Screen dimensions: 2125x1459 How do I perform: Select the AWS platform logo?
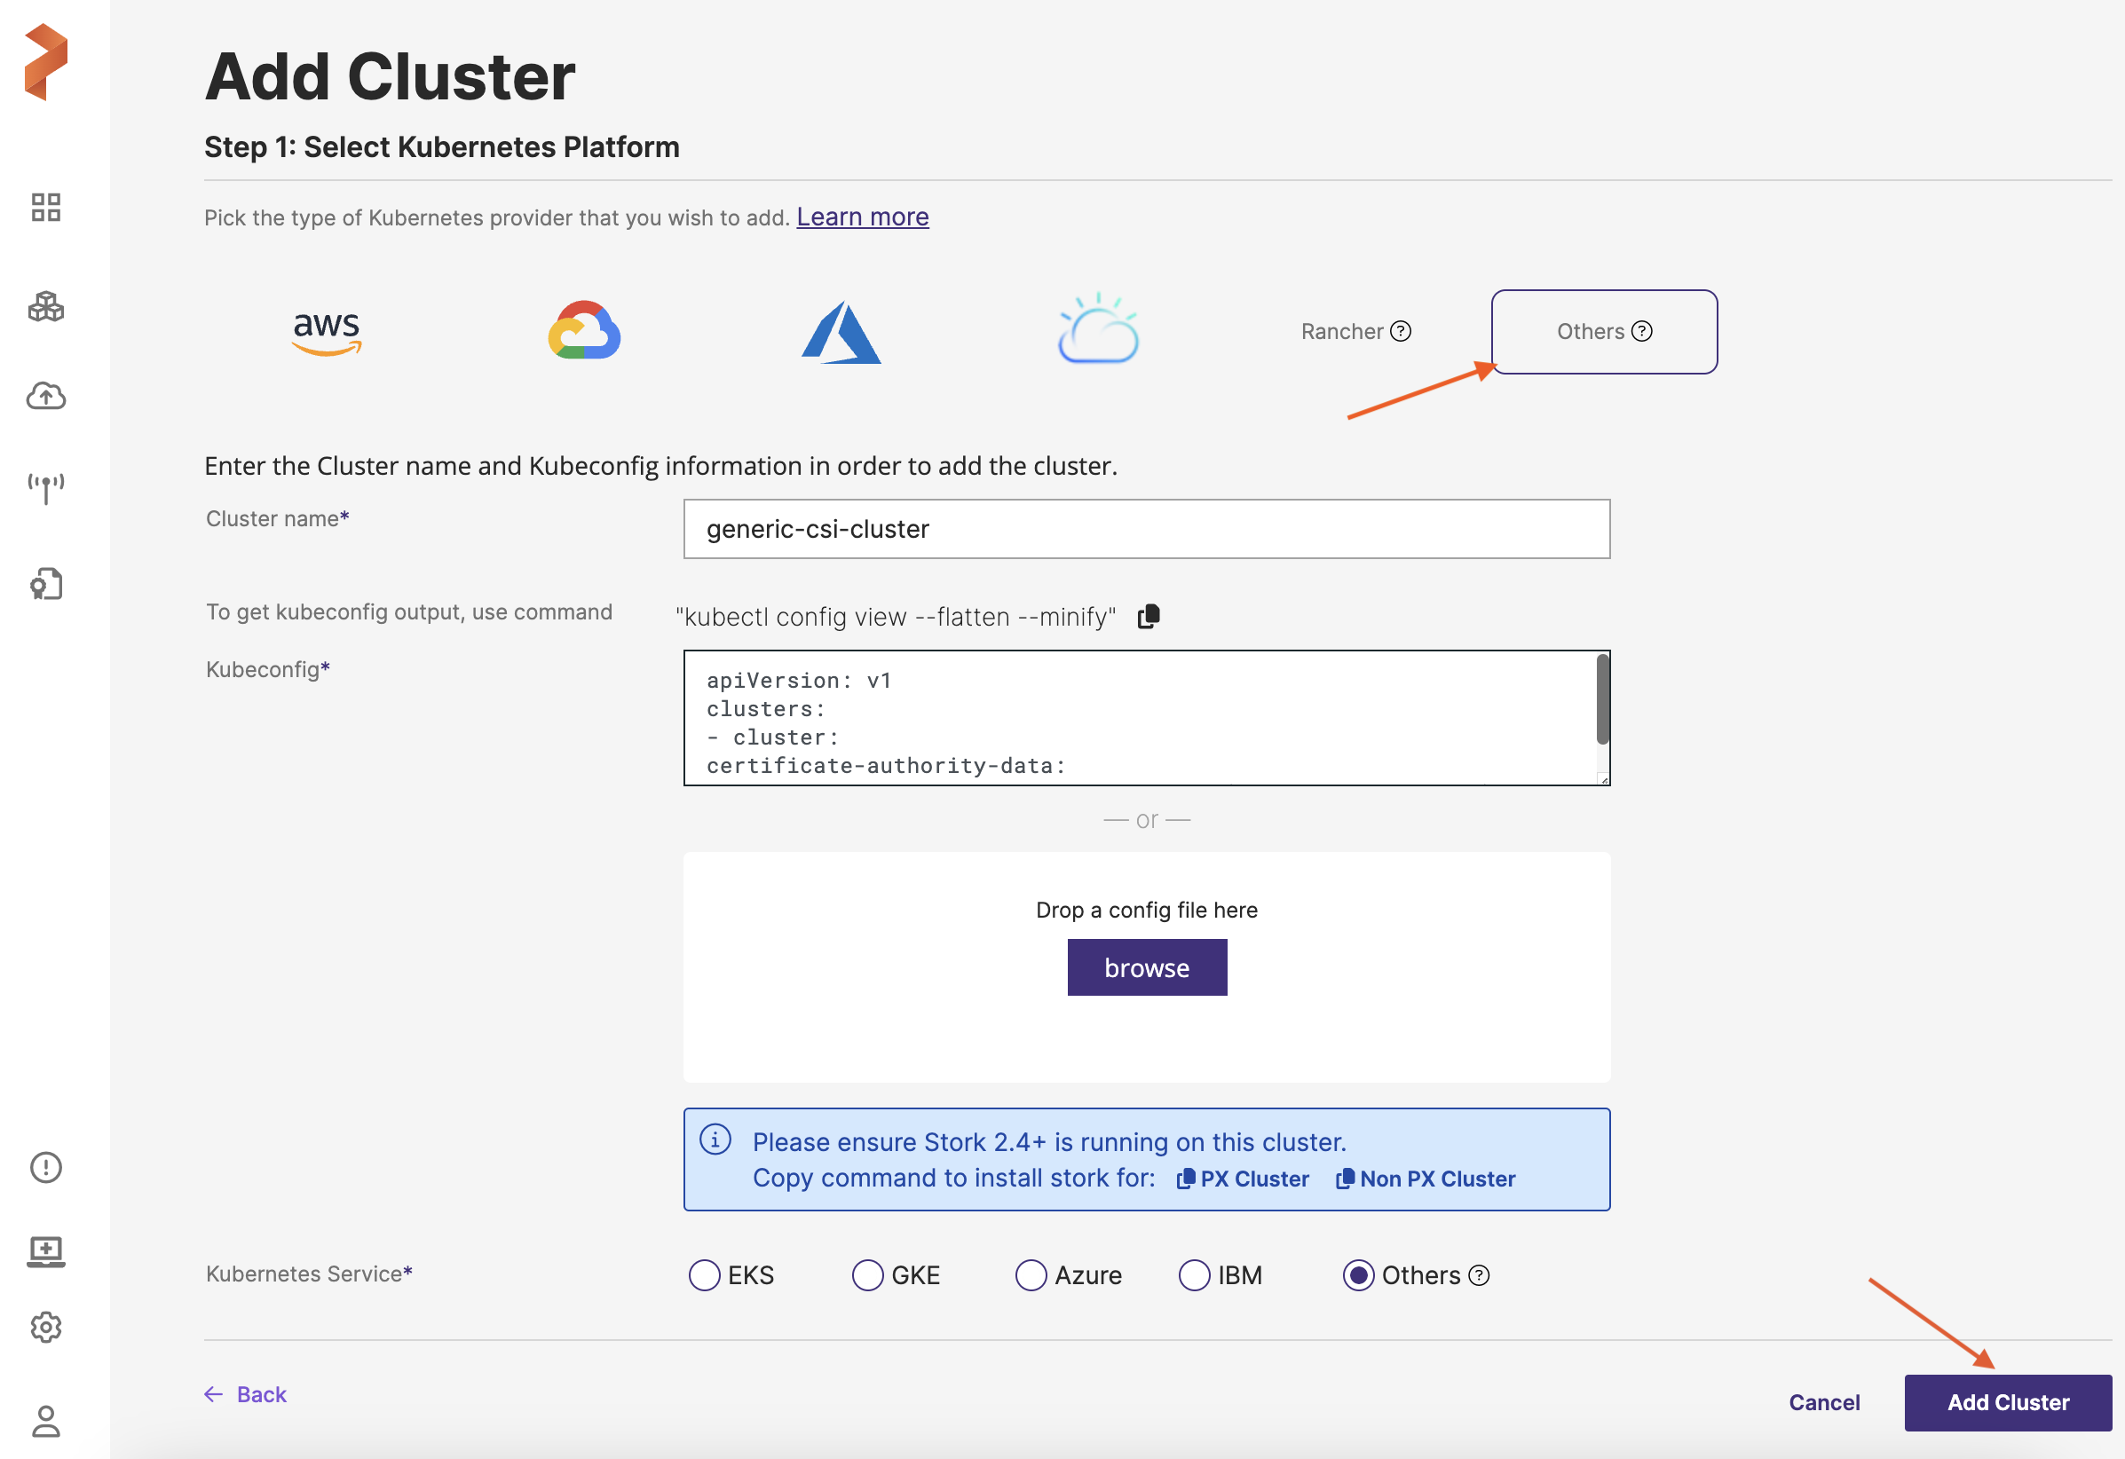click(x=327, y=332)
